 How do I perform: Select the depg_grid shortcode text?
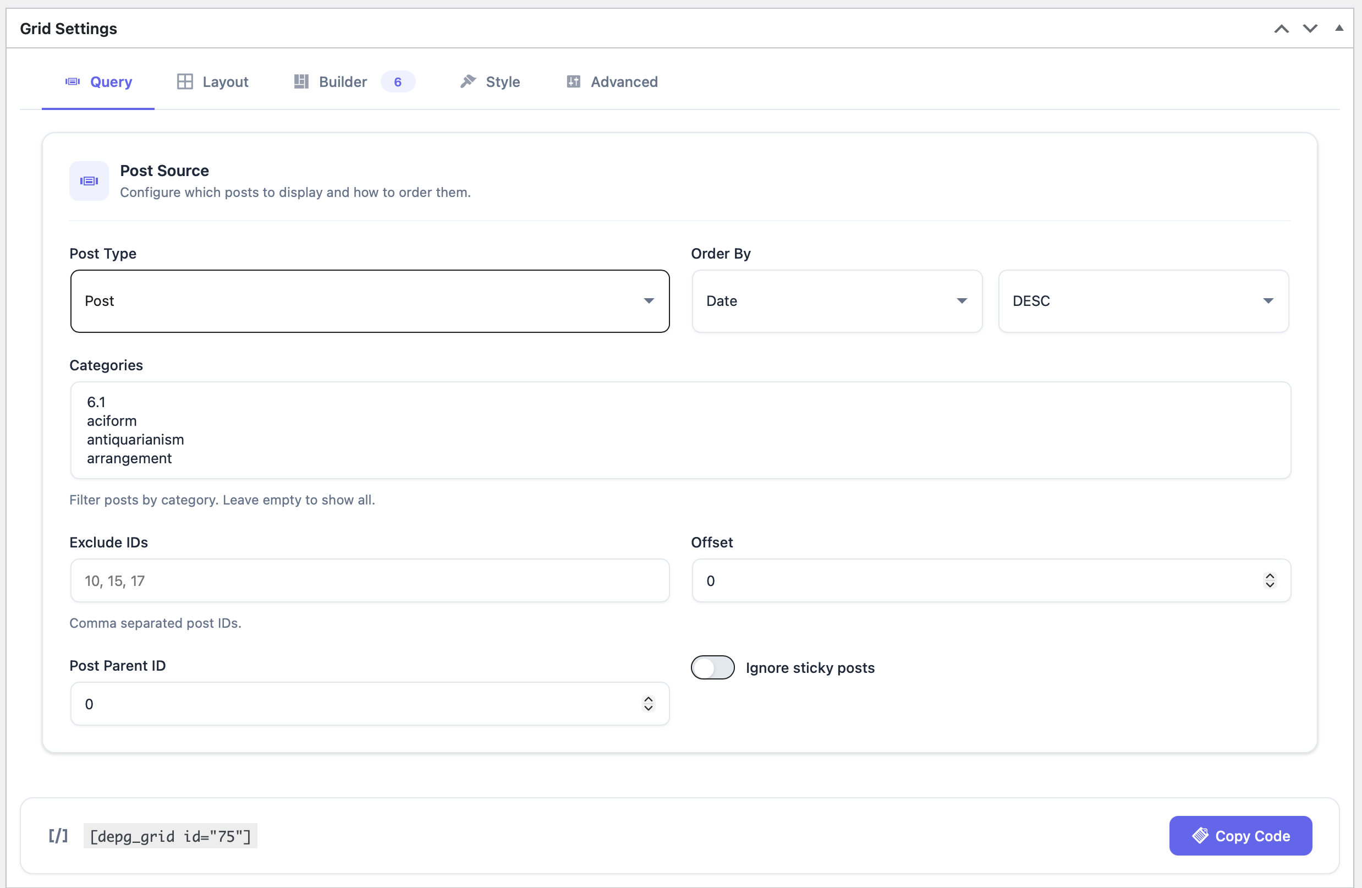pos(171,836)
